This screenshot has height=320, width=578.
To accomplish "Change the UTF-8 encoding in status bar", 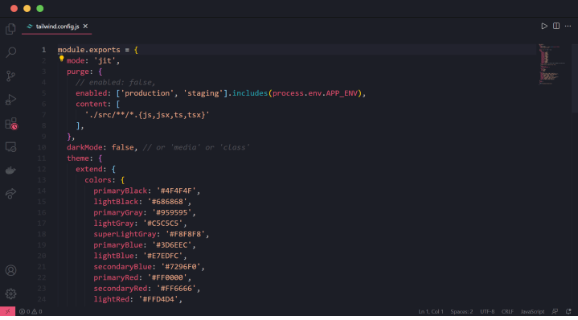I will [487, 311].
